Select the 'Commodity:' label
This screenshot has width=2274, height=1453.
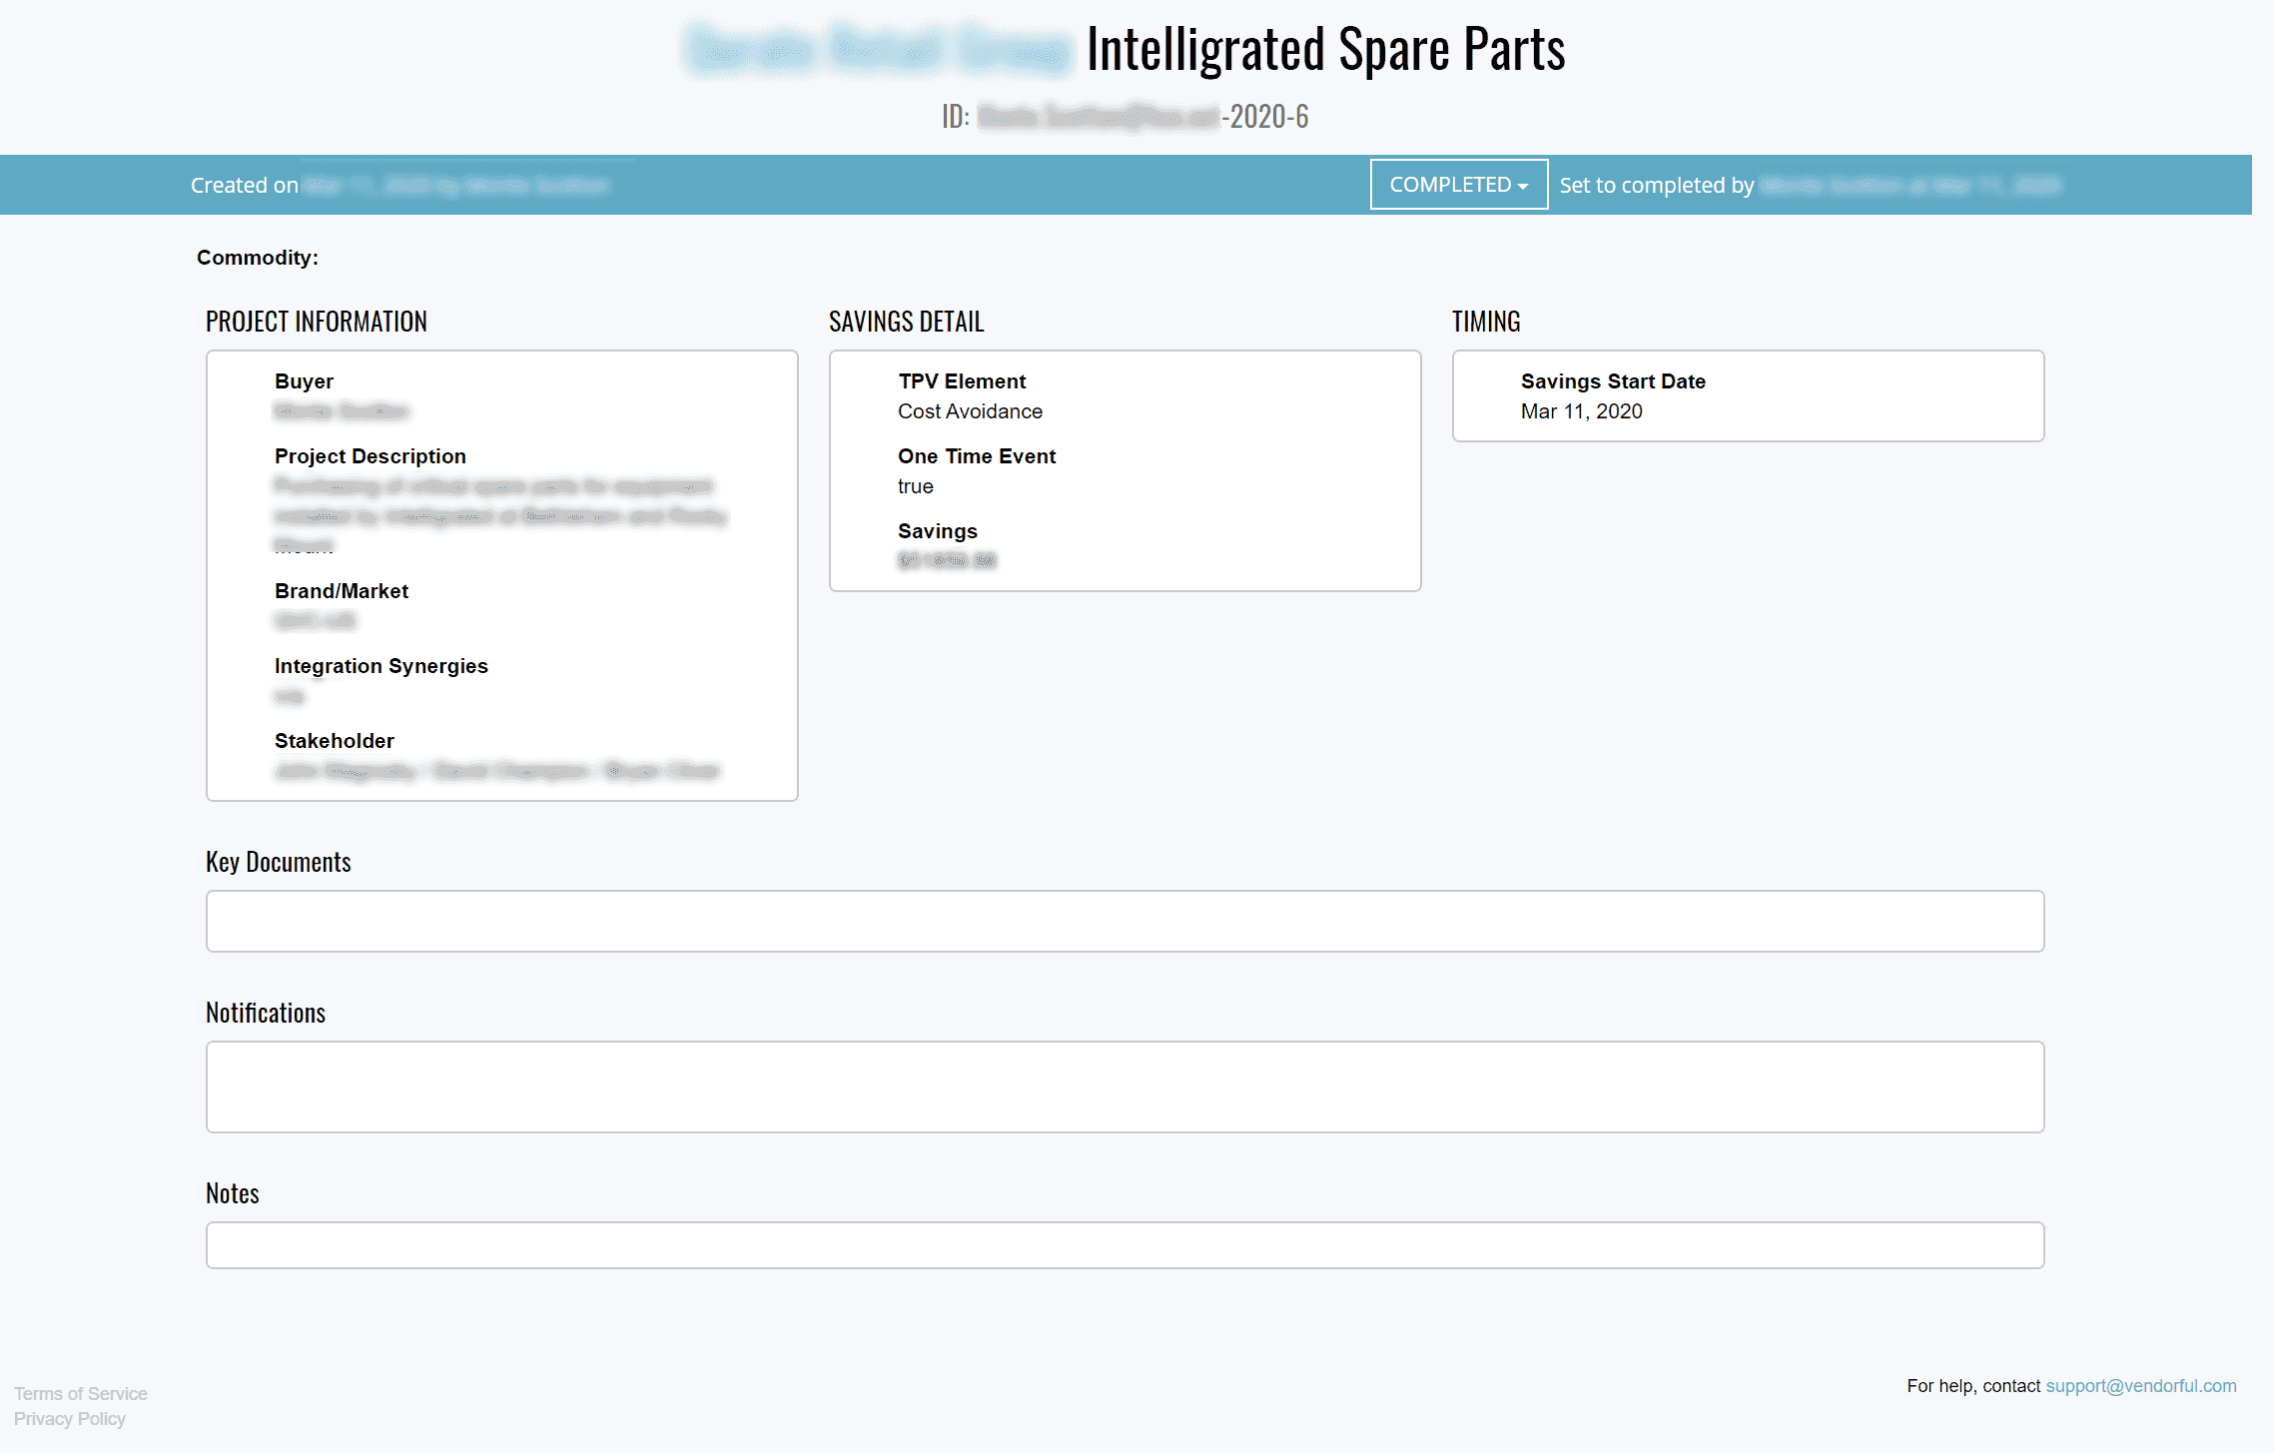coord(258,258)
